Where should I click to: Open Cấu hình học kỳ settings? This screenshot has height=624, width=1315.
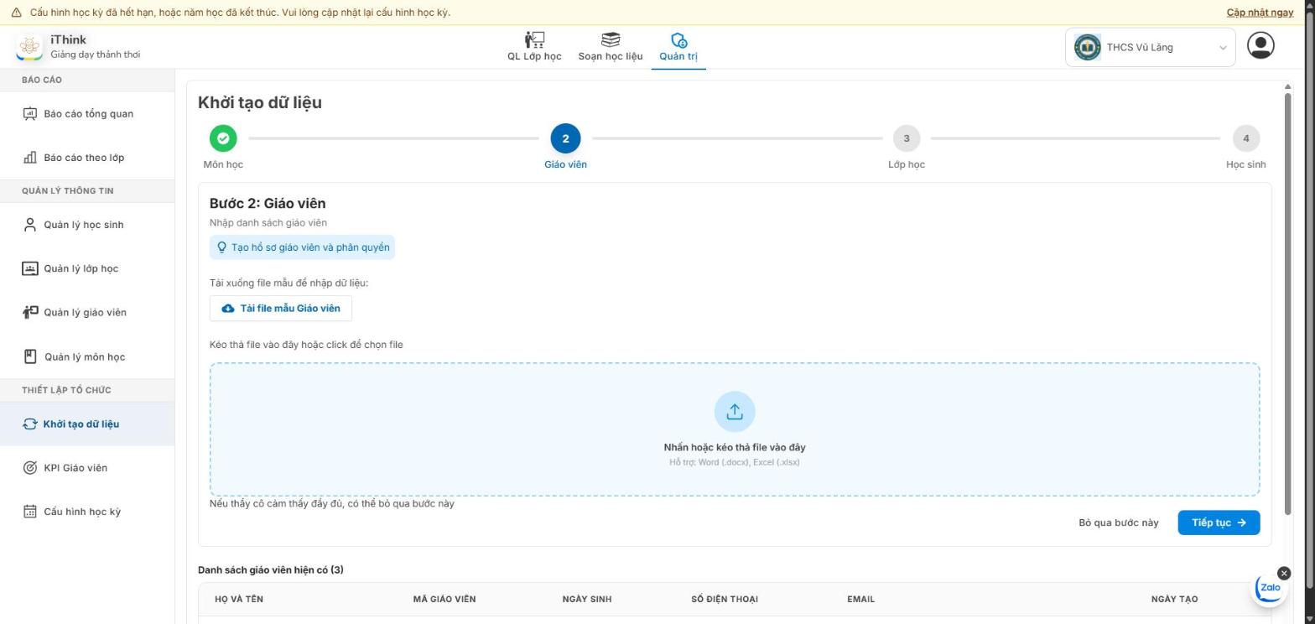[x=87, y=512]
